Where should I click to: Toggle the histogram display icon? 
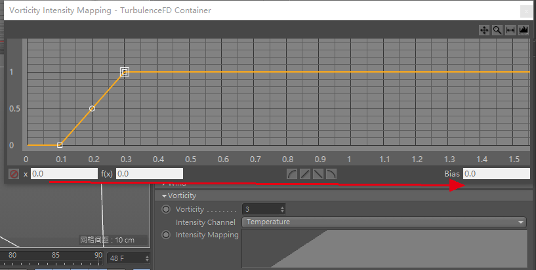[523, 30]
